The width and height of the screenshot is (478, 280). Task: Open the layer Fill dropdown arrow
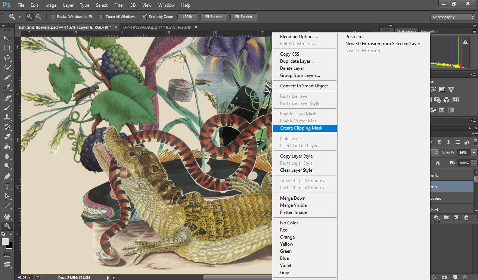click(x=474, y=163)
